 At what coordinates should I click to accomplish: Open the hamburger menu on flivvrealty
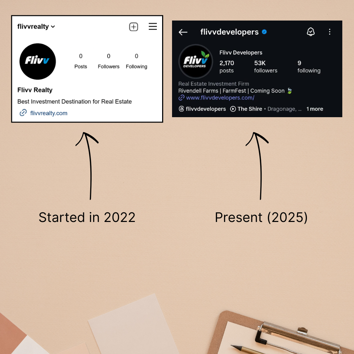[x=153, y=27]
